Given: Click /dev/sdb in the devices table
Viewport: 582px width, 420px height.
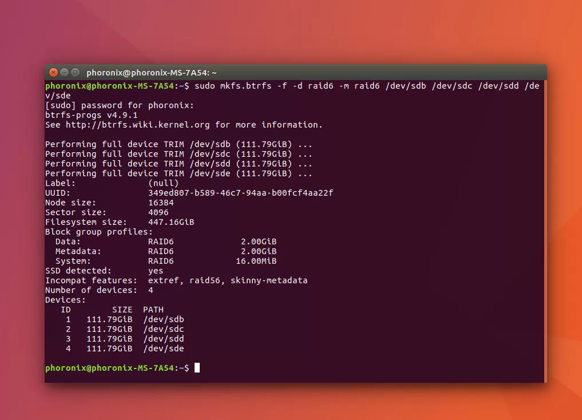Looking at the screenshot, I should [163, 319].
